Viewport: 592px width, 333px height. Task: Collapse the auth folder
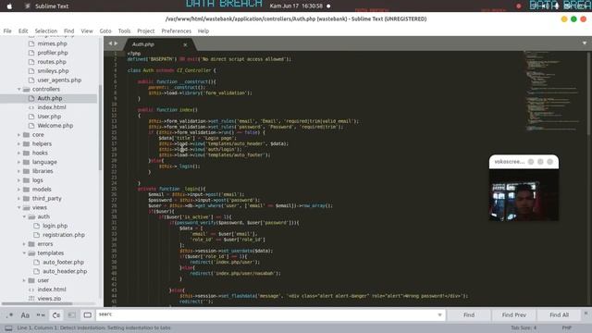(x=24, y=216)
